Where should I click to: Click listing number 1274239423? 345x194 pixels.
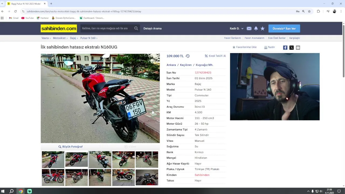[x=203, y=73]
